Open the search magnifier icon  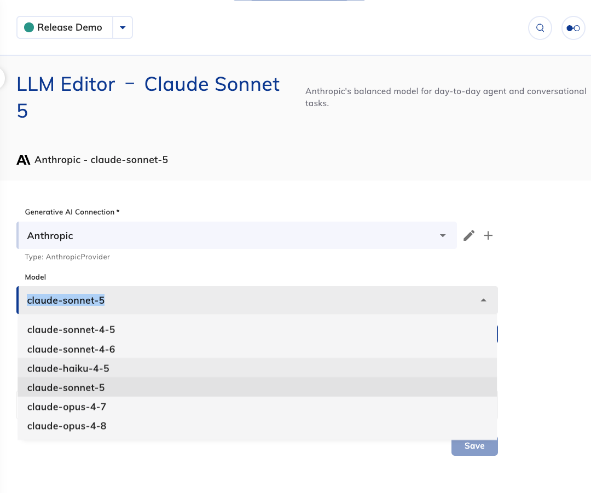[x=540, y=28]
